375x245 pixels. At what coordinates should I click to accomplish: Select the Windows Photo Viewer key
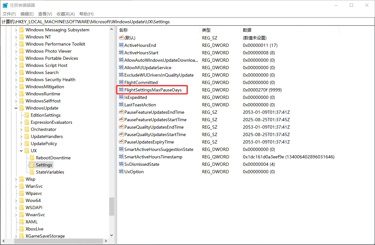coord(49,51)
